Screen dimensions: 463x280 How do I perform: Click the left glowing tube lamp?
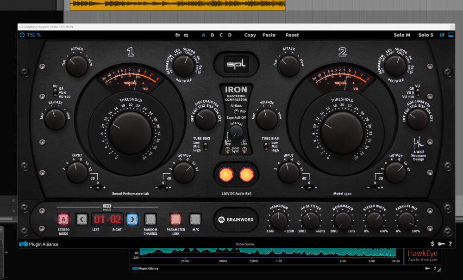pos(226,175)
